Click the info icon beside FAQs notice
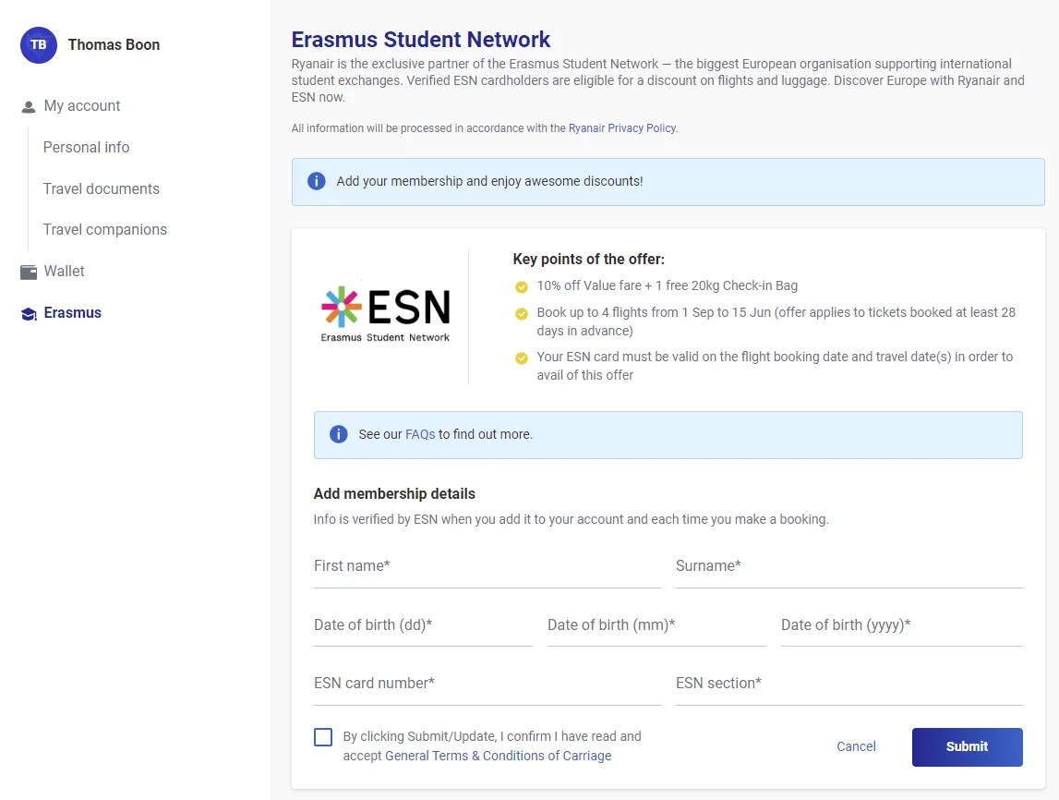This screenshot has height=800, width=1059. point(339,434)
